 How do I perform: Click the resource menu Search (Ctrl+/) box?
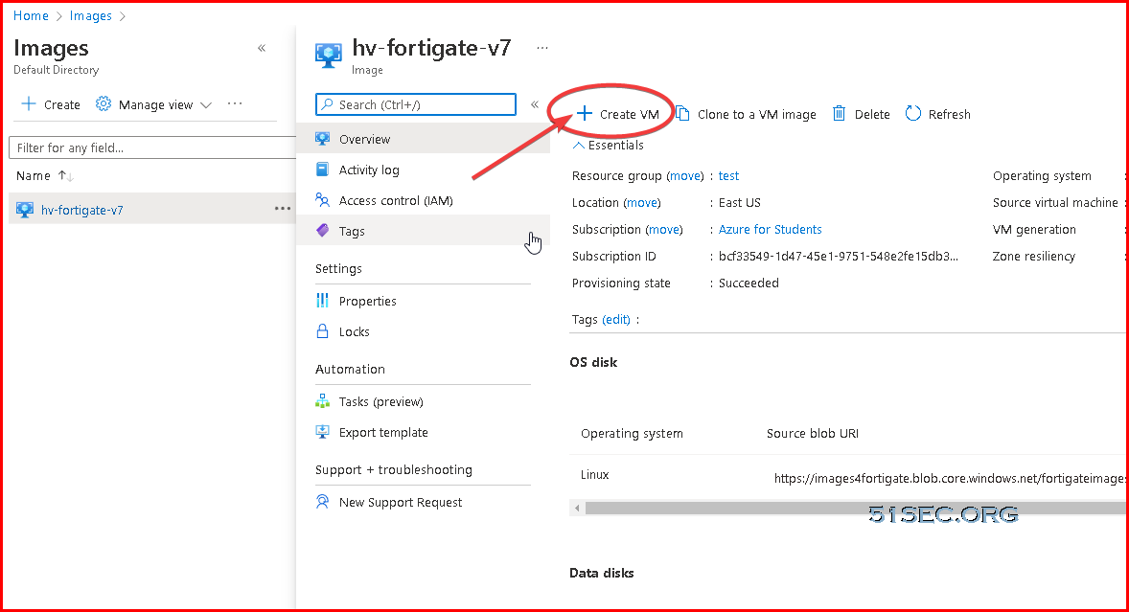416,104
